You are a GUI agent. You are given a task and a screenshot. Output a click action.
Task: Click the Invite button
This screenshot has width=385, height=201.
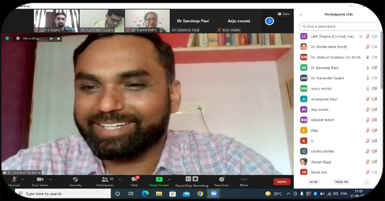click(313, 182)
